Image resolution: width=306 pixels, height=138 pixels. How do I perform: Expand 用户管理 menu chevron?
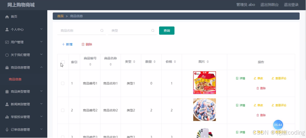click(42, 42)
